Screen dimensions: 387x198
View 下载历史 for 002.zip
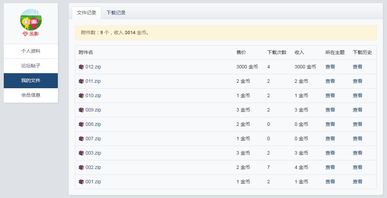358,168
